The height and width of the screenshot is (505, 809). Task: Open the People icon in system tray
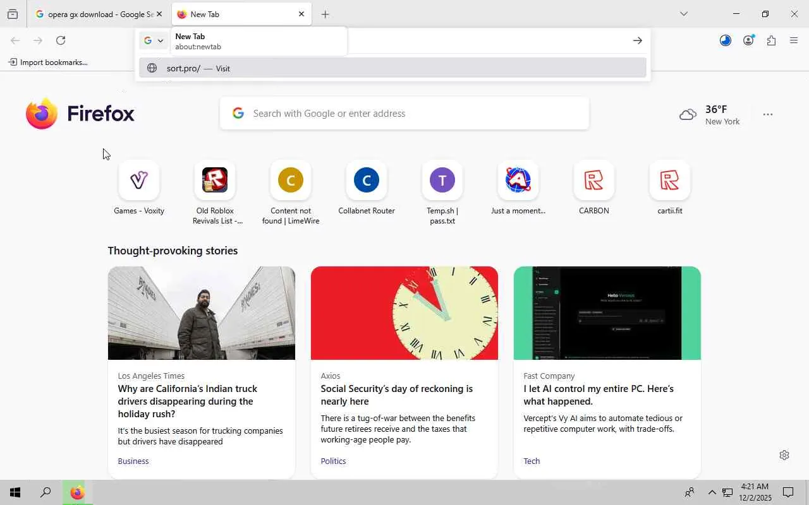point(690,492)
